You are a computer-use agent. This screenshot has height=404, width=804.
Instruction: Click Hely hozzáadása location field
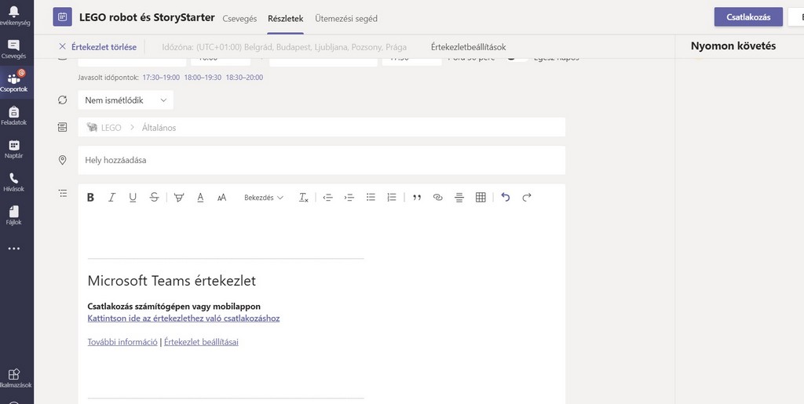[x=321, y=160]
